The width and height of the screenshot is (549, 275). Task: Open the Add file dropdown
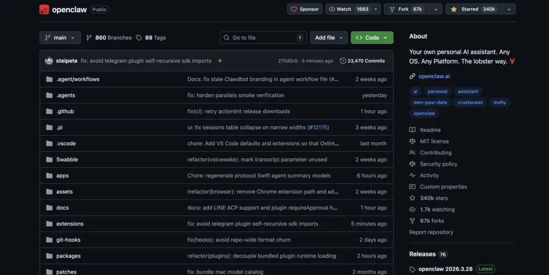tap(329, 38)
